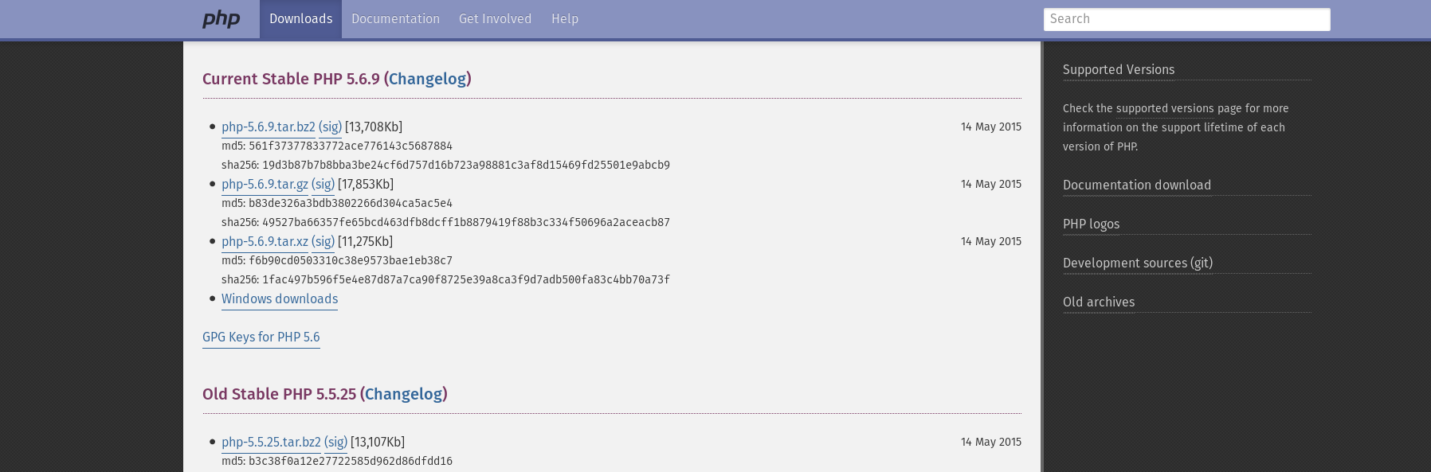
Task: Open Development sources (git) link
Action: 1138,263
